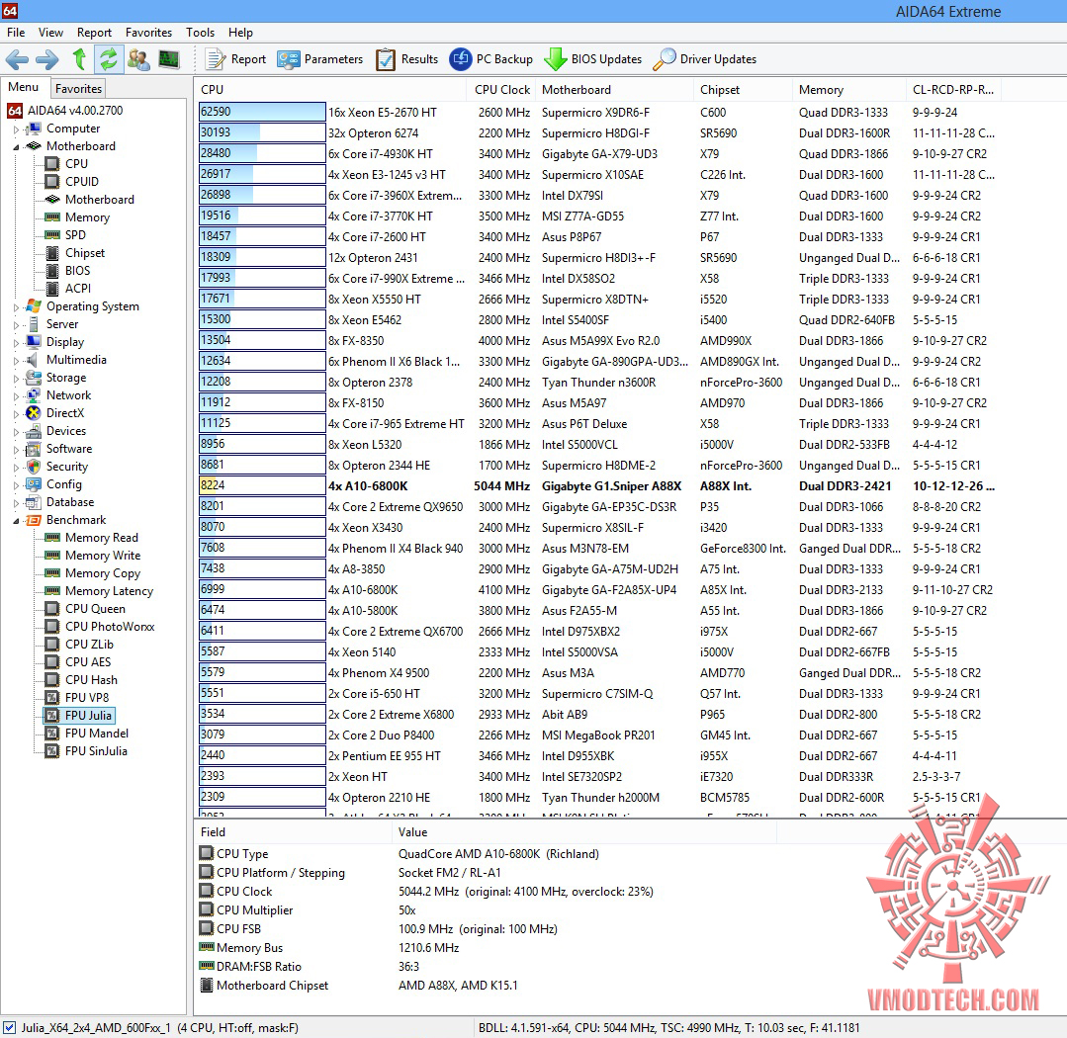Select the Chipset tree item
The height and width of the screenshot is (1038, 1067).
pyautogui.click(x=85, y=252)
